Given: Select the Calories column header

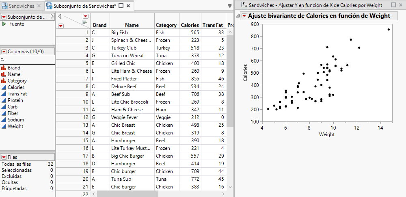Looking at the screenshot, I should tap(190, 25).
